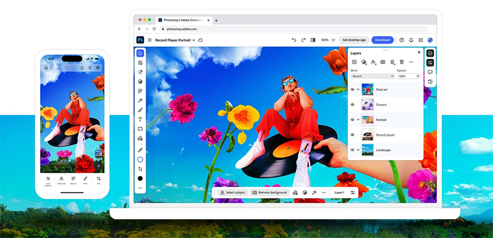
Task: Click the white circle stroke color swatch
Action: pos(141,160)
